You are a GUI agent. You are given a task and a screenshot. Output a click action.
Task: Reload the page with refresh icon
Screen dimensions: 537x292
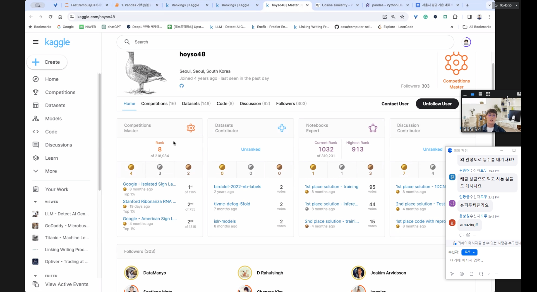[x=50, y=17]
